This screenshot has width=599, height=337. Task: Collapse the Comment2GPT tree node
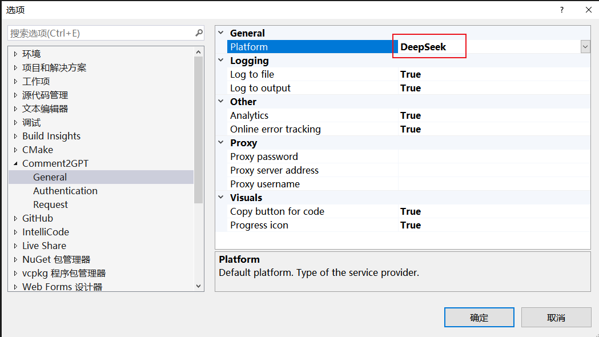point(15,163)
